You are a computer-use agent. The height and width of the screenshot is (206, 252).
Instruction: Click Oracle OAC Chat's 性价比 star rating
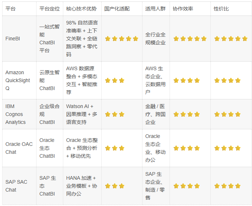click(227, 148)
